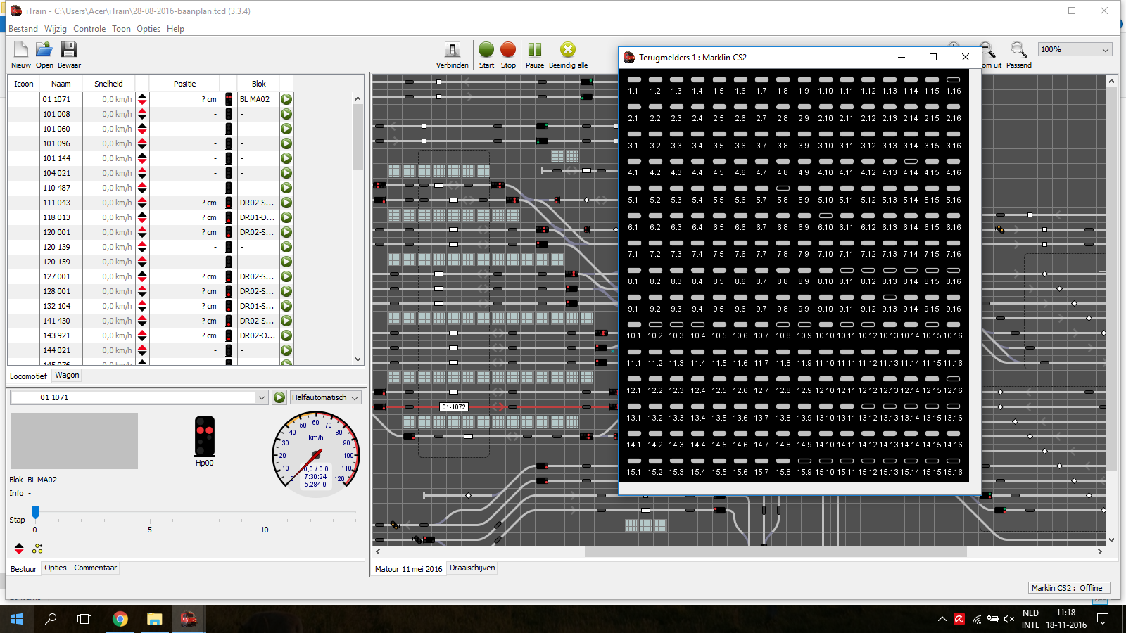
Task: Select the Draaischijven layout tab
Action: (x=472, y=568)
